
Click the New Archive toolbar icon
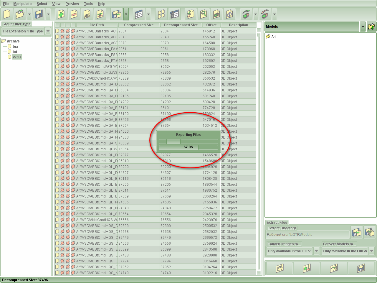[x=7, y=14]
